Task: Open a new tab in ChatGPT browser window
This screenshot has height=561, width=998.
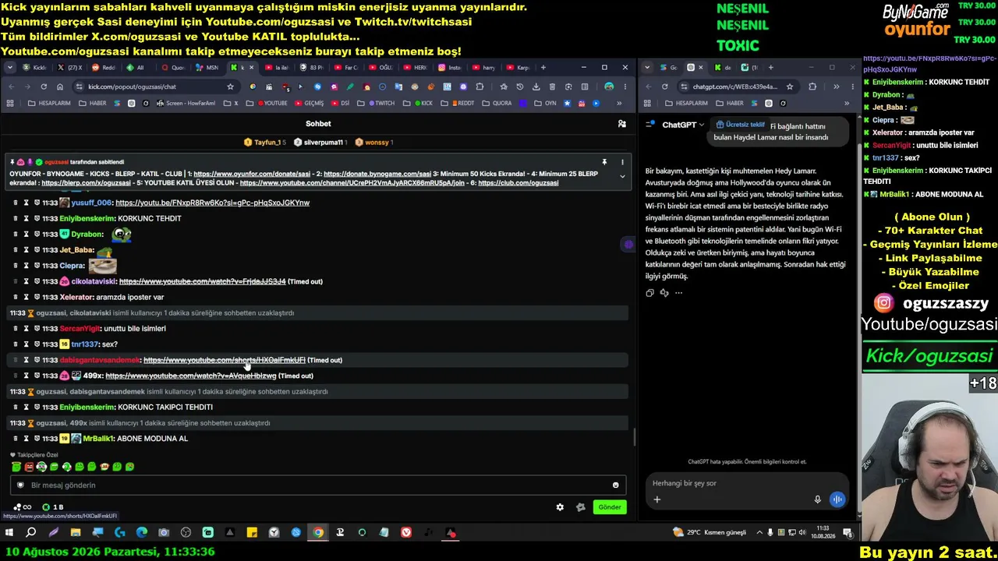Action: (x=771, y=68)
